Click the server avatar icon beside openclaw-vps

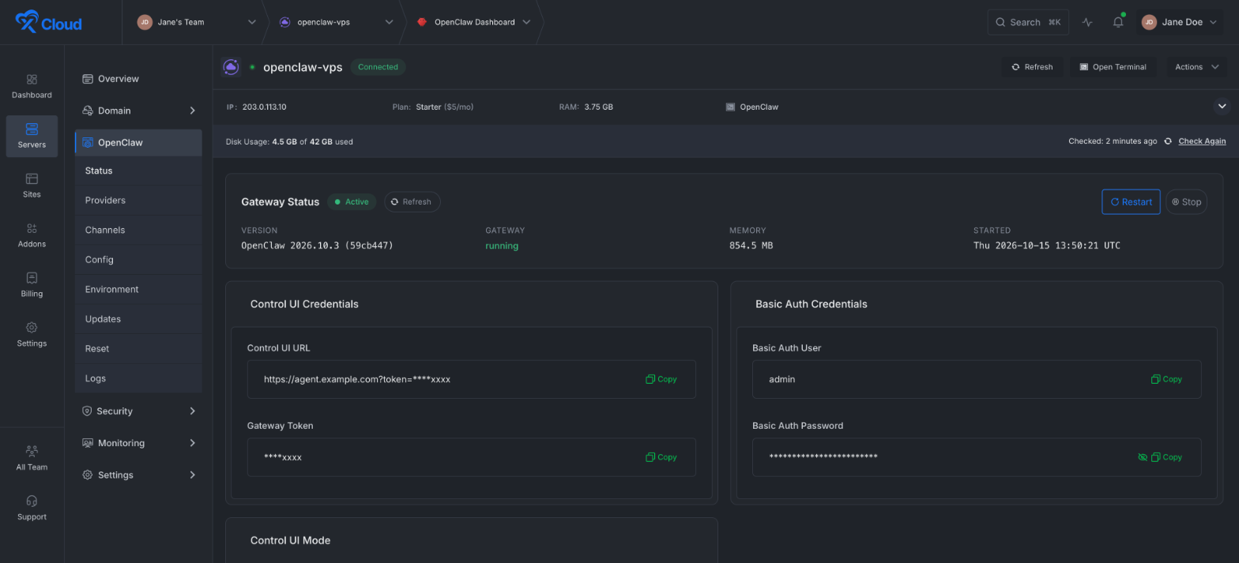(x=231, y=67)
